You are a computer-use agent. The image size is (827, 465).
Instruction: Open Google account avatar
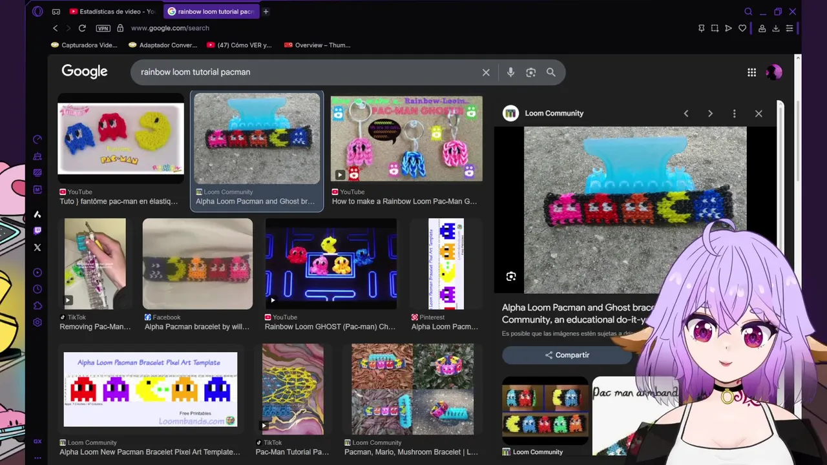(x=773, y=72)
